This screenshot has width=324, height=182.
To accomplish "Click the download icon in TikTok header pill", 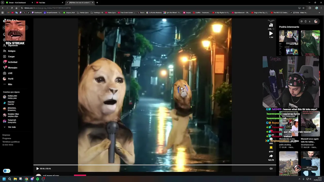I will 310,21.
